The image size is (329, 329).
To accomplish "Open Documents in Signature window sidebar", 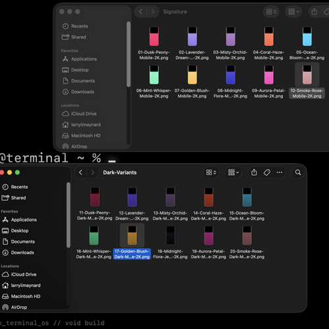I will 78,81.
